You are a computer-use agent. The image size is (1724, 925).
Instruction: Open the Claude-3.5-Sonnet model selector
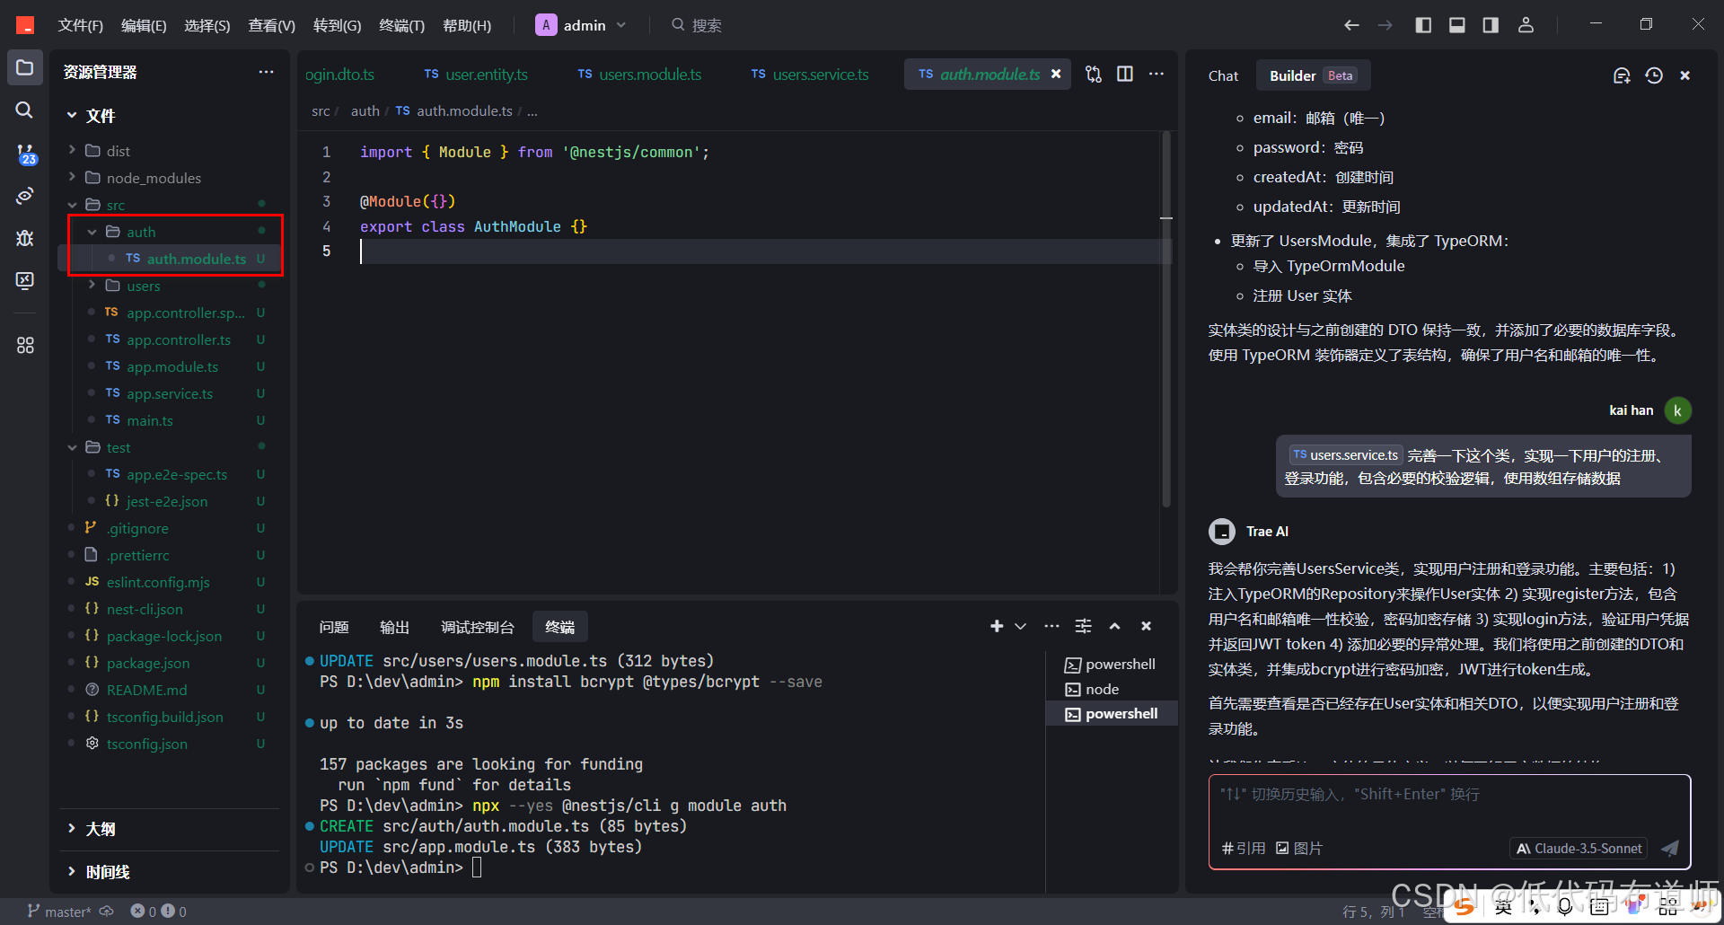click(1579, 848)
